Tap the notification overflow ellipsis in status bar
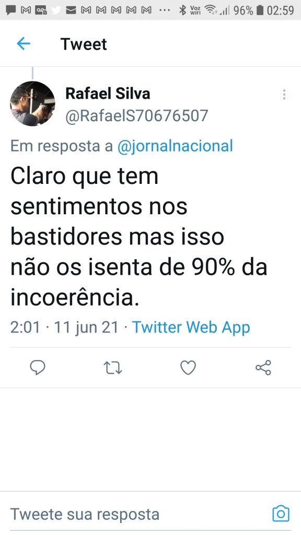 pyautogui.click(x=165, y=10)
